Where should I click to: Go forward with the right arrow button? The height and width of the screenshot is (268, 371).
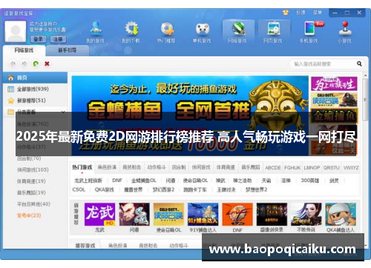point(24,64)
